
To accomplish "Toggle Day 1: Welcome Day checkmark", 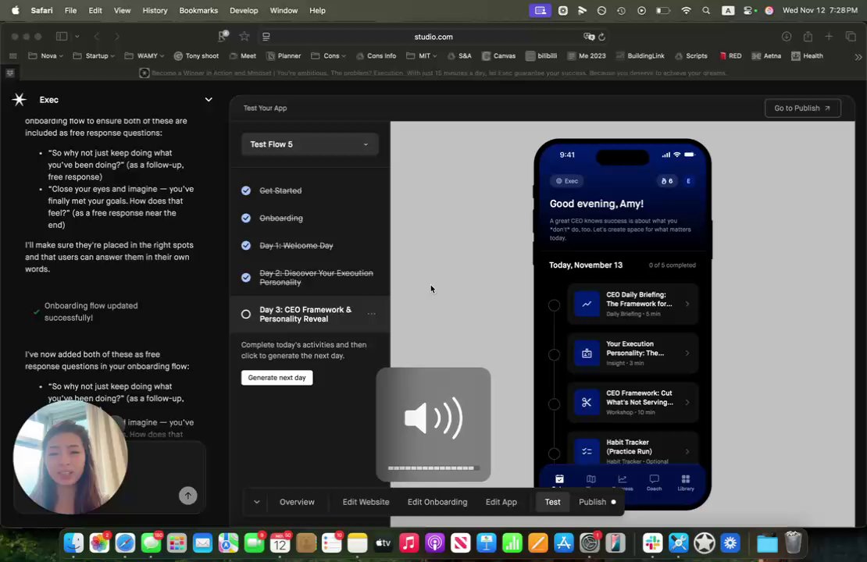I will click(246, 245).
